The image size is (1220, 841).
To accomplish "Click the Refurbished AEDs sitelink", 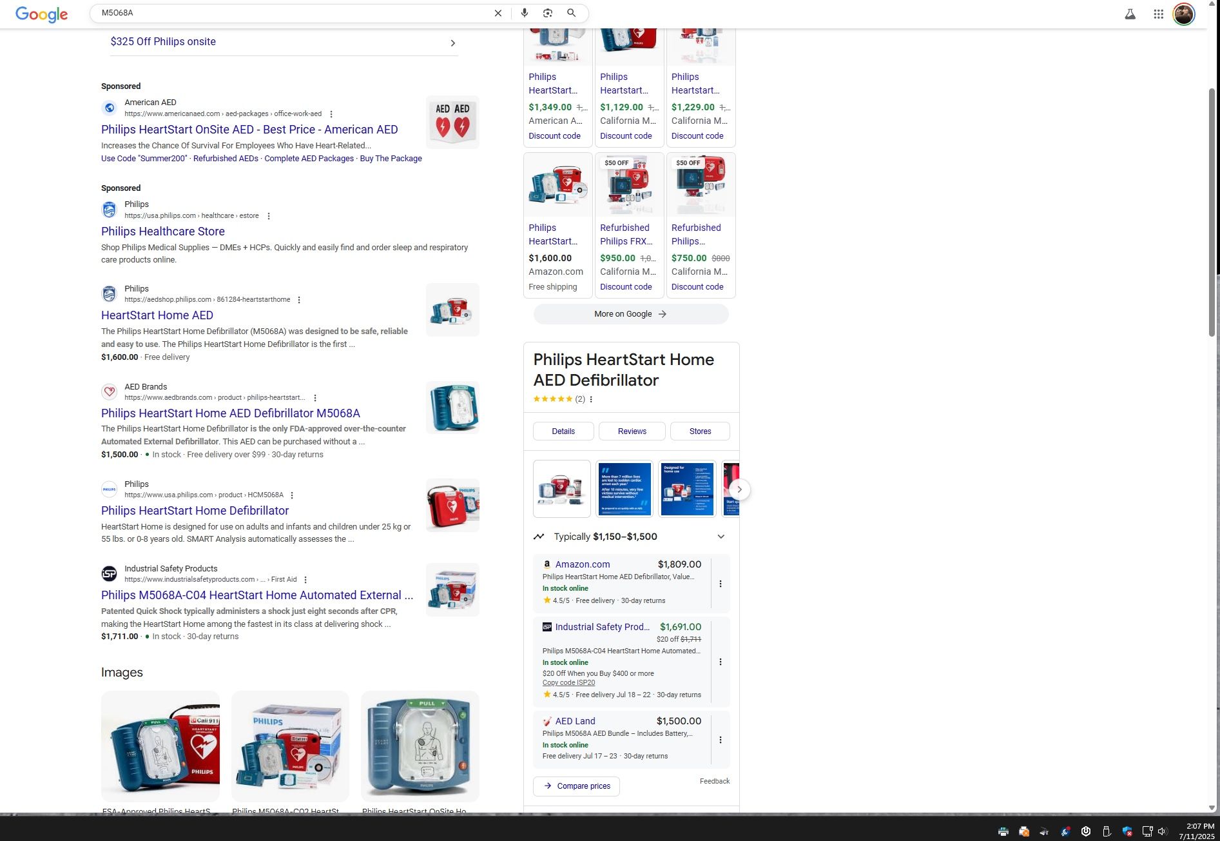I will click(226, 159).
